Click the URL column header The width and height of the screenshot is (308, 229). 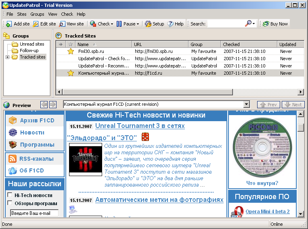tap(160, 44)
